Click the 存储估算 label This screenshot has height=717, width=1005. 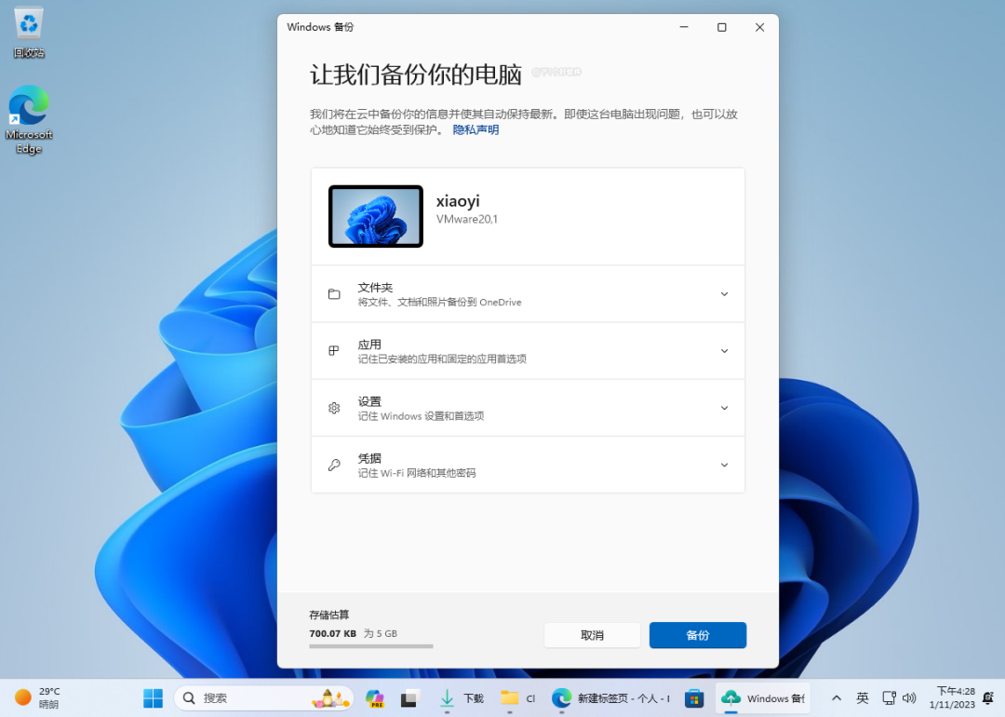pyautogui.click(x=328, y=615)
